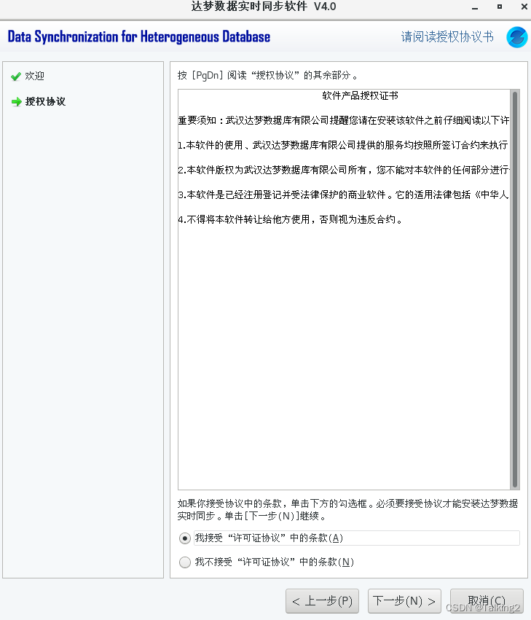Continue with the 下一步(N) button
The image size is (531, 620).
click(404, 601)
